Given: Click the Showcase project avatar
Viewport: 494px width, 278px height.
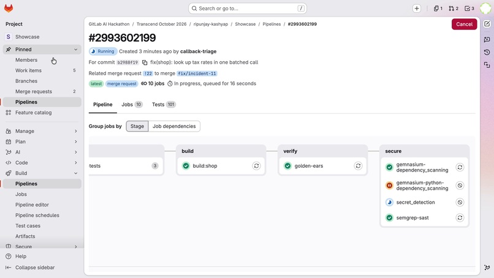Looking at the screenshot, I should tap(9, 37).
